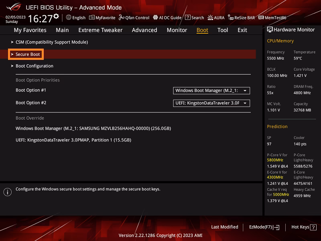Click the 140 pts cooler value
The height and width of the screenshot is (241, 321).
pyautogui.click(x=300, y=144)
